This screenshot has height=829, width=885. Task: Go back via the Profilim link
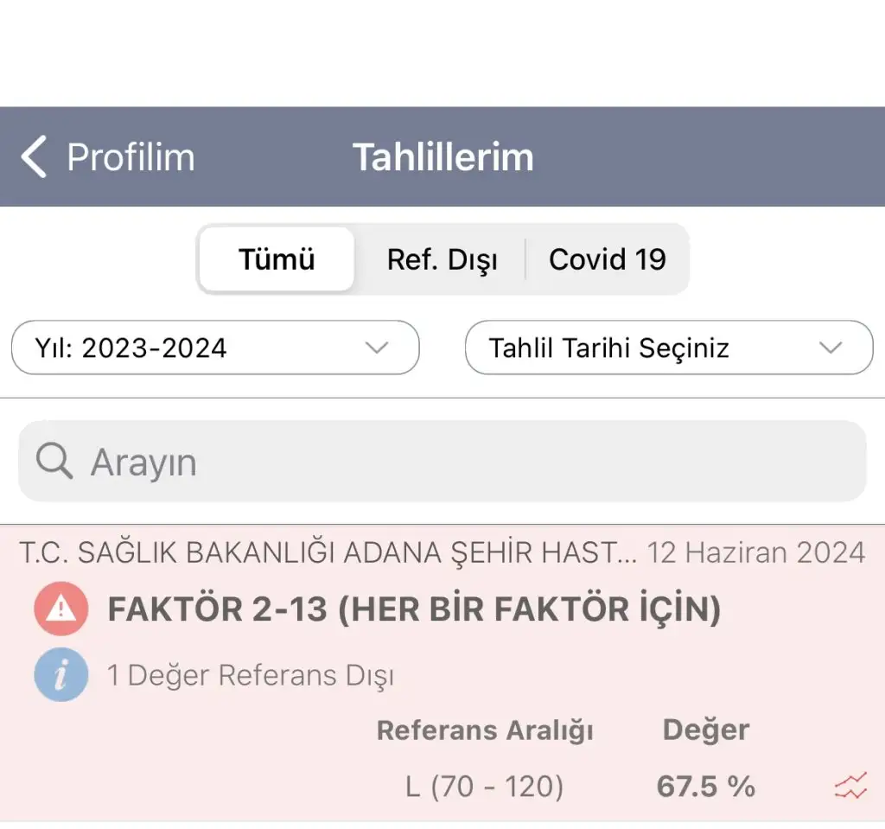(131, 157)
